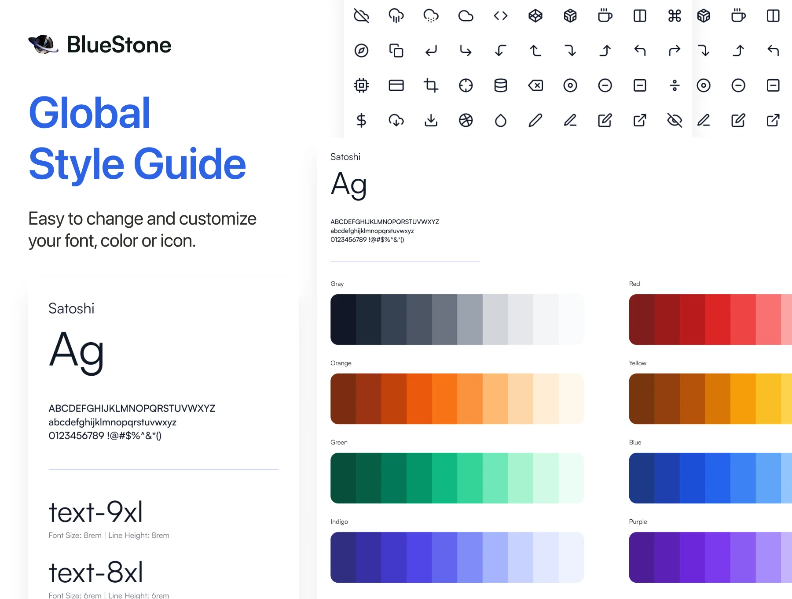Select the darkest Red palette swatch
792x599 pixels.
coord(642,319)
